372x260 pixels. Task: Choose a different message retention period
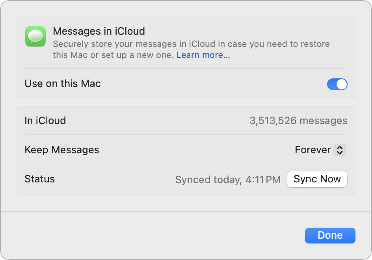tap(319, 150)
